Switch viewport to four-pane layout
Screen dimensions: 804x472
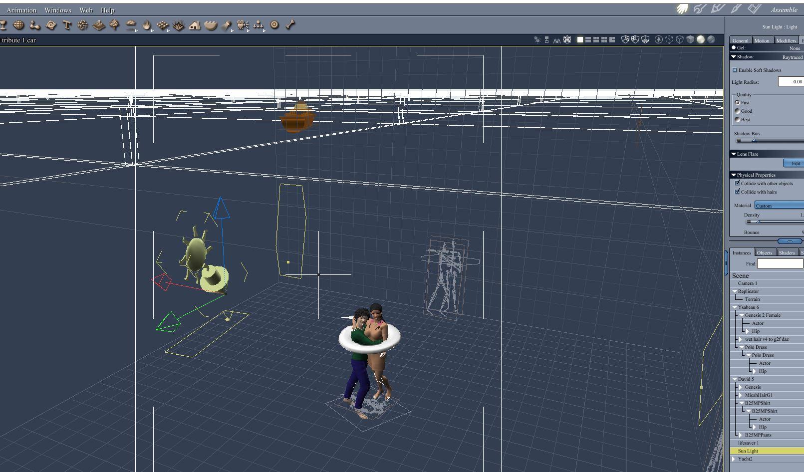tap(604, 39)
